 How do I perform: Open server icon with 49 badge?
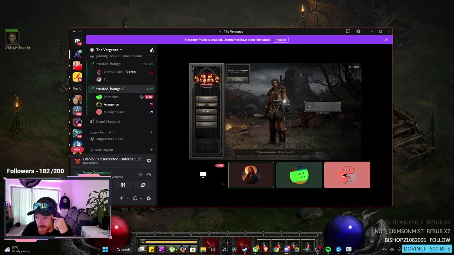click(77, 134)
